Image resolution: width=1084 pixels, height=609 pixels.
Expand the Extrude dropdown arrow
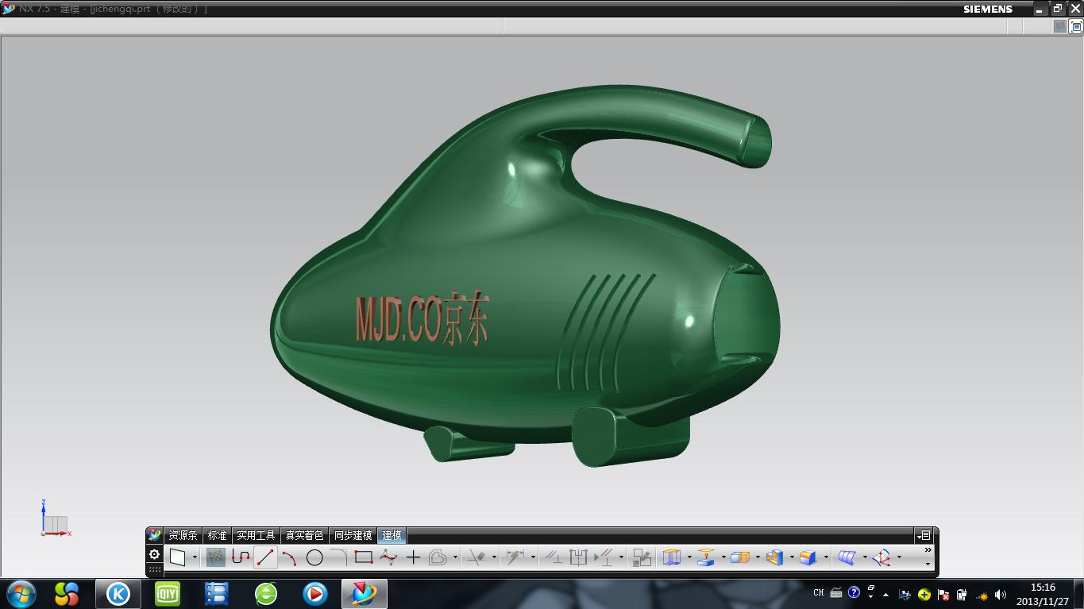coord(689,557)
